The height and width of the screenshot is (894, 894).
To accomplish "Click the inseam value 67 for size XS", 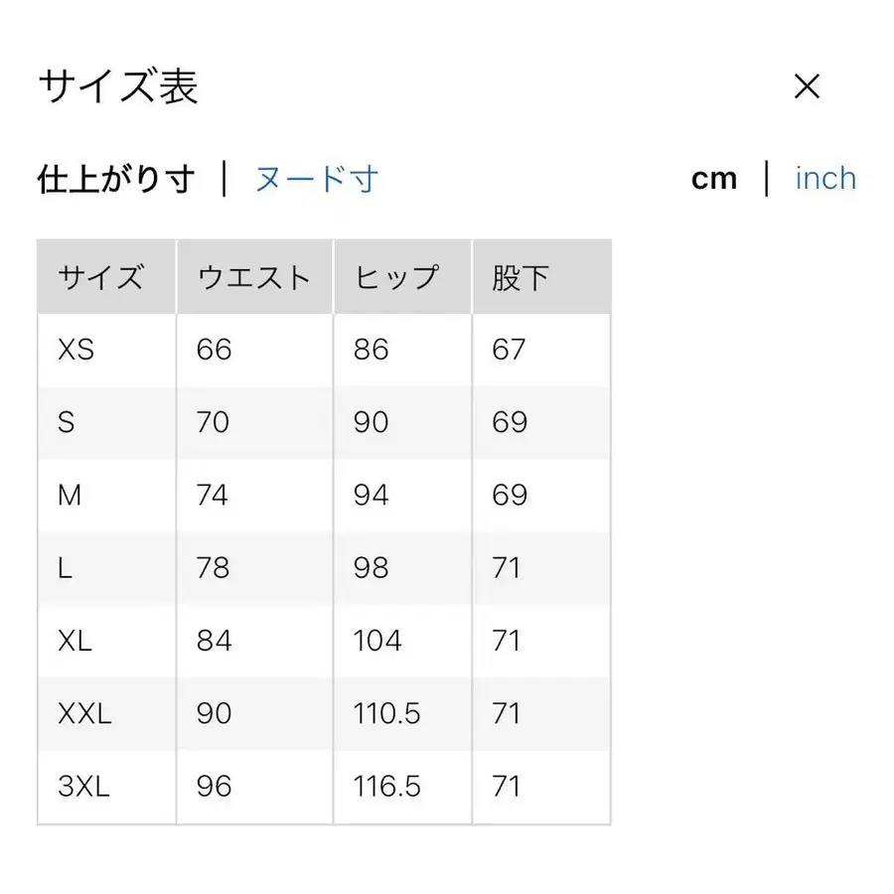I will point(507,349).
